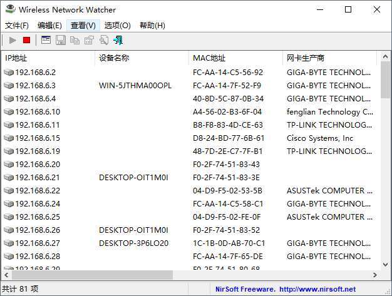Sort by the MAC地址 column header
Viewport: 392px width, 296px height.
click(x=235, y=58)
